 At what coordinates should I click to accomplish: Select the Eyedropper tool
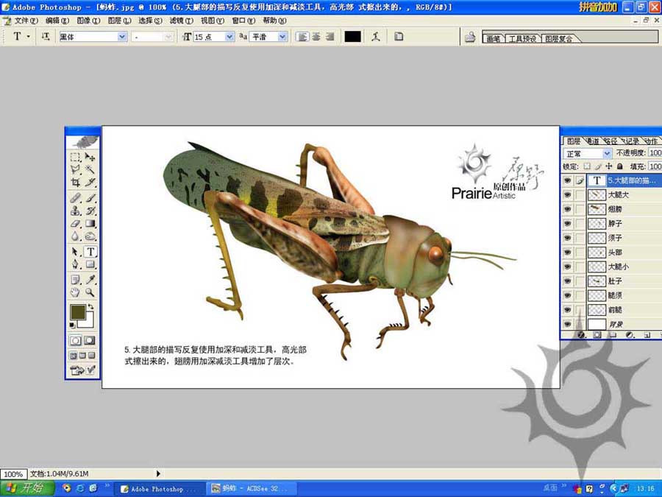pos(90,279)
